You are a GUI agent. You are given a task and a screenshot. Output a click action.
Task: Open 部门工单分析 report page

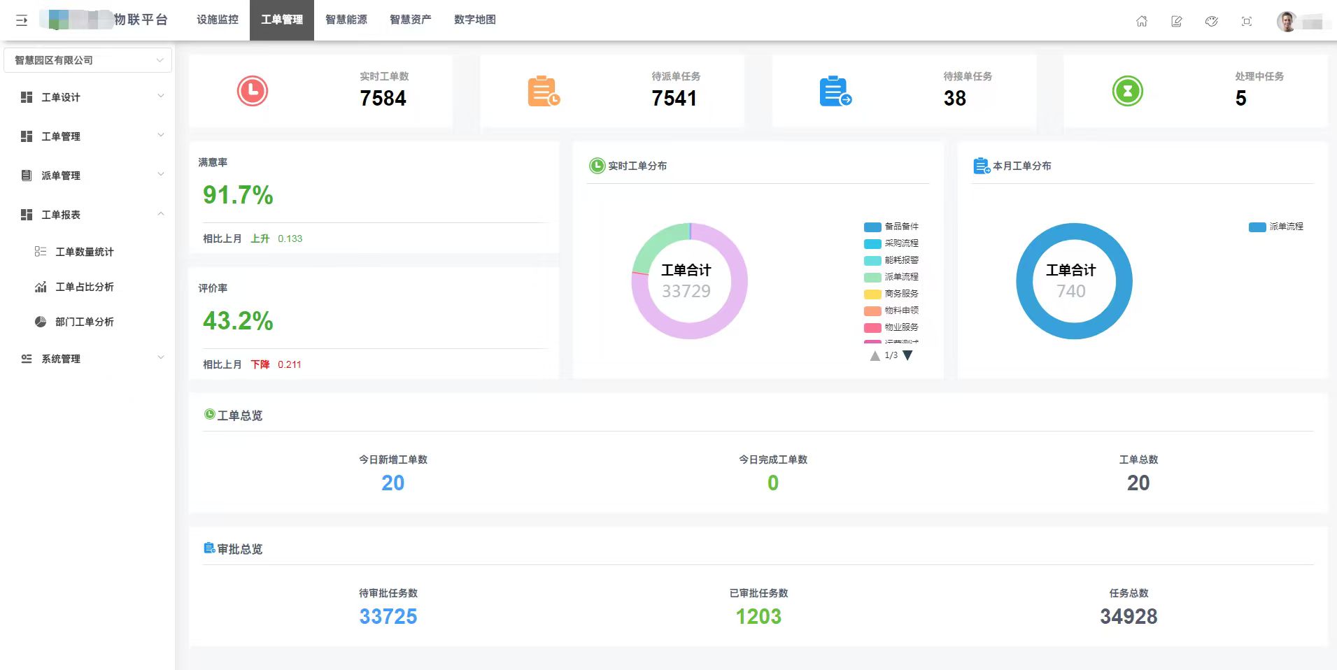(84, 322)
